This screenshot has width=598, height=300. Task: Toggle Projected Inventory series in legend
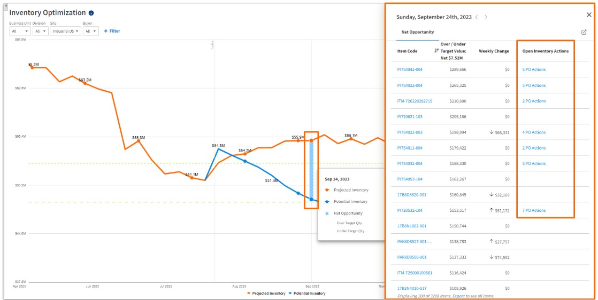266,294
